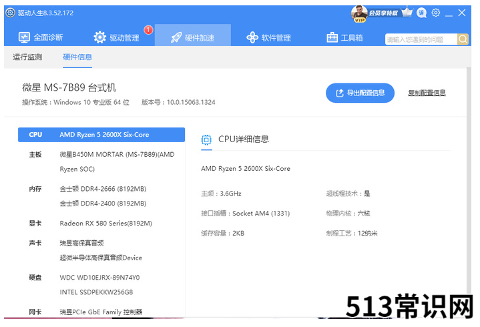
Task: Click 版本号：10.0.15063.1324 text
Action: pyautogui.click(x=178, y=102)
